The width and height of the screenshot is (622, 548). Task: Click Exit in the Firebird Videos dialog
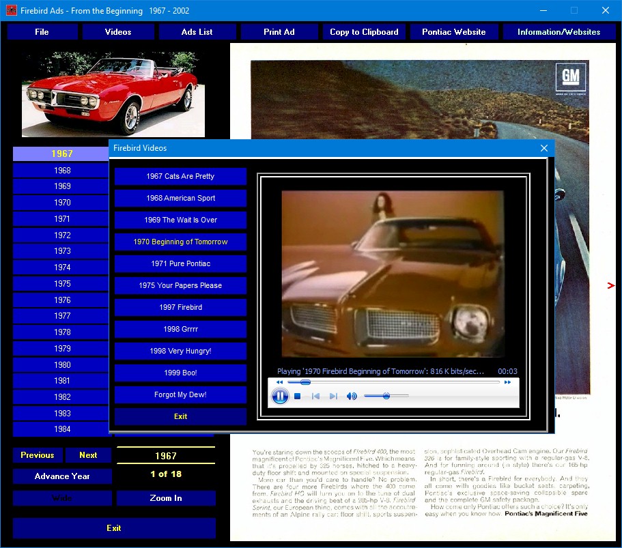(180, 416)
